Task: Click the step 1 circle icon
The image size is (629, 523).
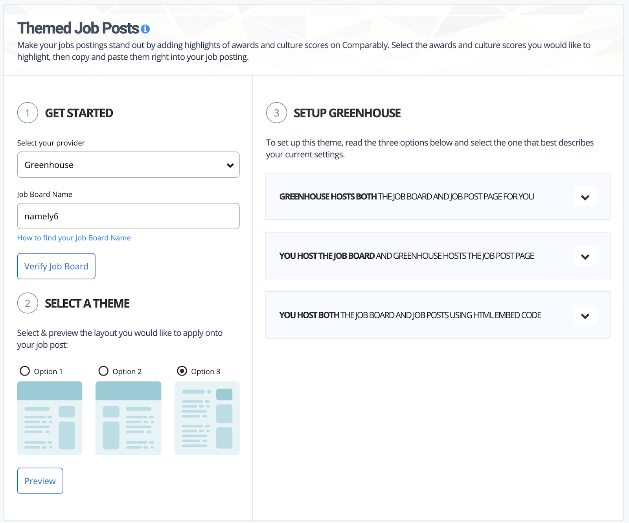Action: [28, 113]
